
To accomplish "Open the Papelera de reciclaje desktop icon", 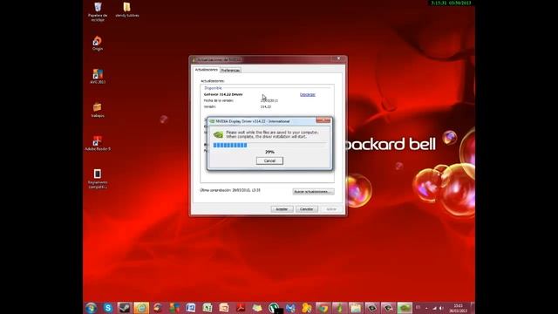I will (98, 11).
